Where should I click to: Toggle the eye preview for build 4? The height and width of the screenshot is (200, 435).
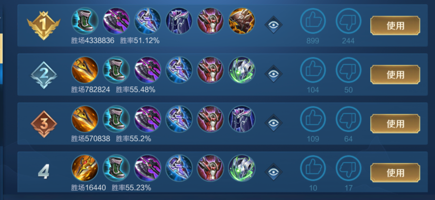tap(273, 172)
